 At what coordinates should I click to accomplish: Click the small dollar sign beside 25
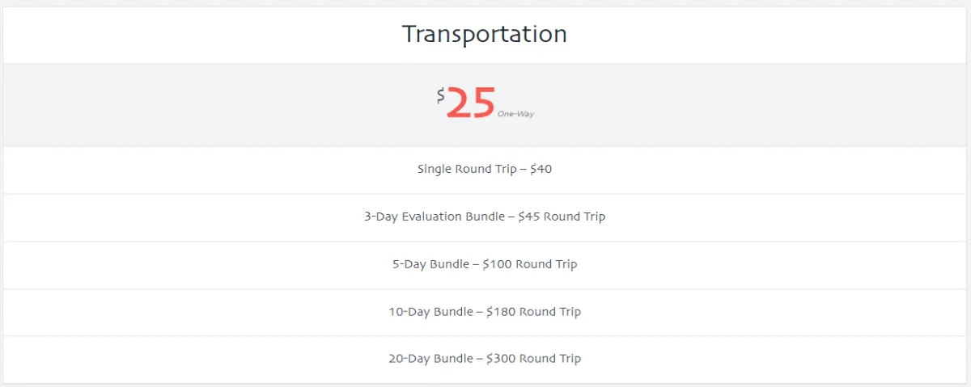[x=440, y=96]
